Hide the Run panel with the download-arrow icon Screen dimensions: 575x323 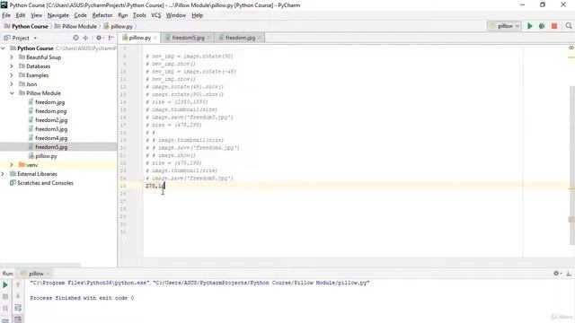(x=569, y=273)
